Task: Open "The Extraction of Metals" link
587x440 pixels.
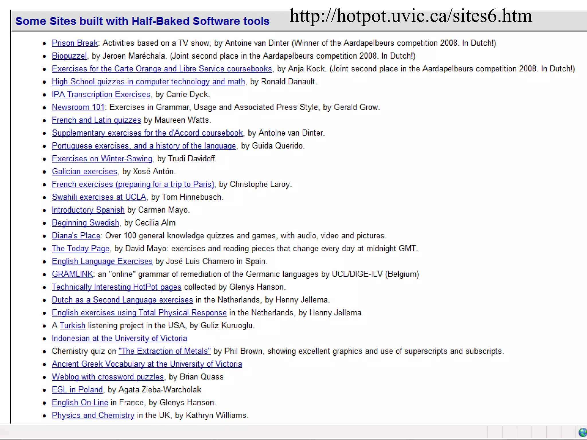Action: (165, 351)
